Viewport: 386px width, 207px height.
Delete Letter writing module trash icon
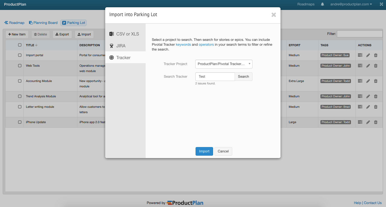376,107
